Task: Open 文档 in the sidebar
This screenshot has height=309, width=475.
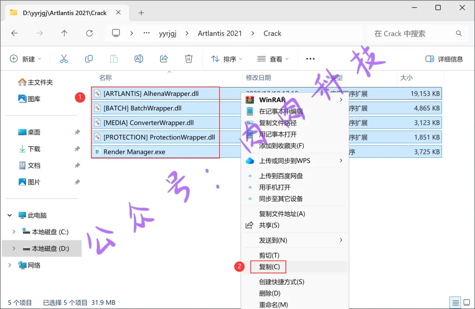Action: [x=29, y=166]
